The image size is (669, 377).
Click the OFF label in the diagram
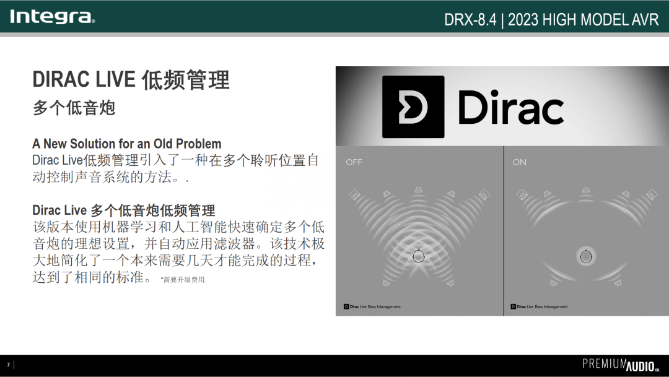tap(354, 162)
